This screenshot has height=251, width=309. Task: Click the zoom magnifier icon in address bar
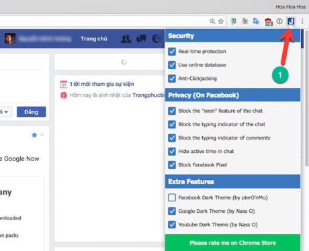212,21
